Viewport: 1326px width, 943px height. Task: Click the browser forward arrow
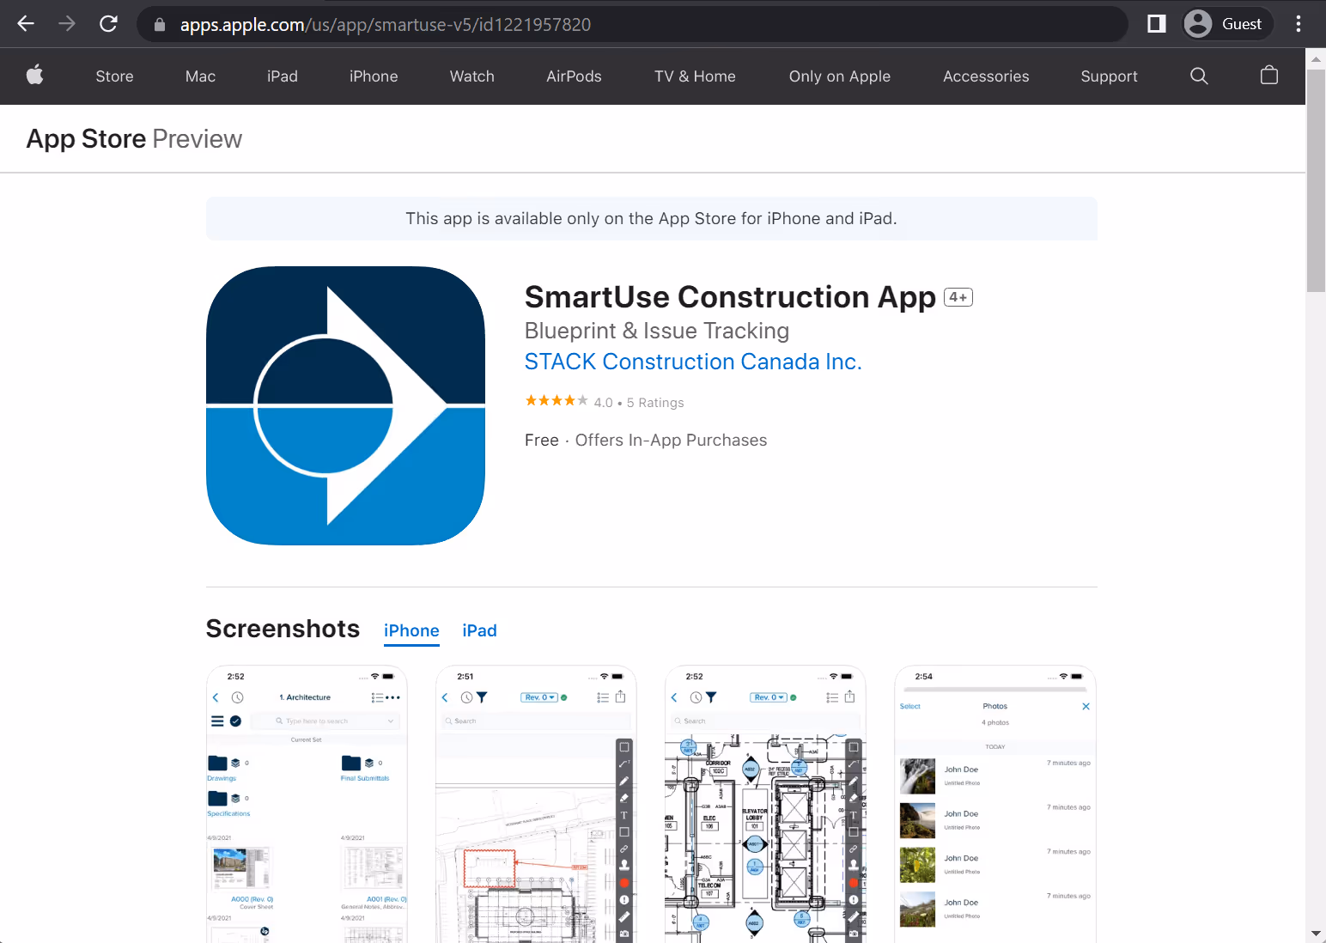pyautogui.click(x=67, y=24)
